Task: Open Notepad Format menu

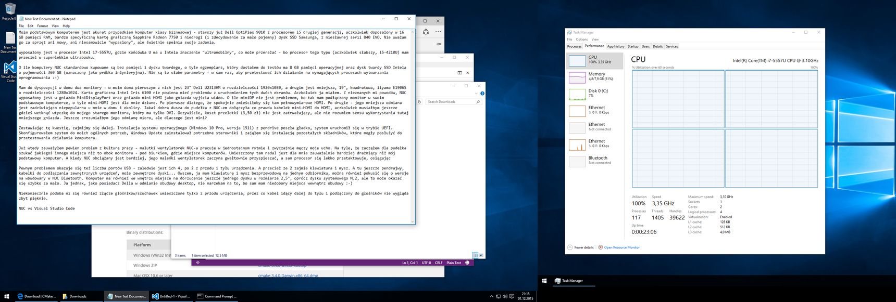Action: [x=43, y=25]
